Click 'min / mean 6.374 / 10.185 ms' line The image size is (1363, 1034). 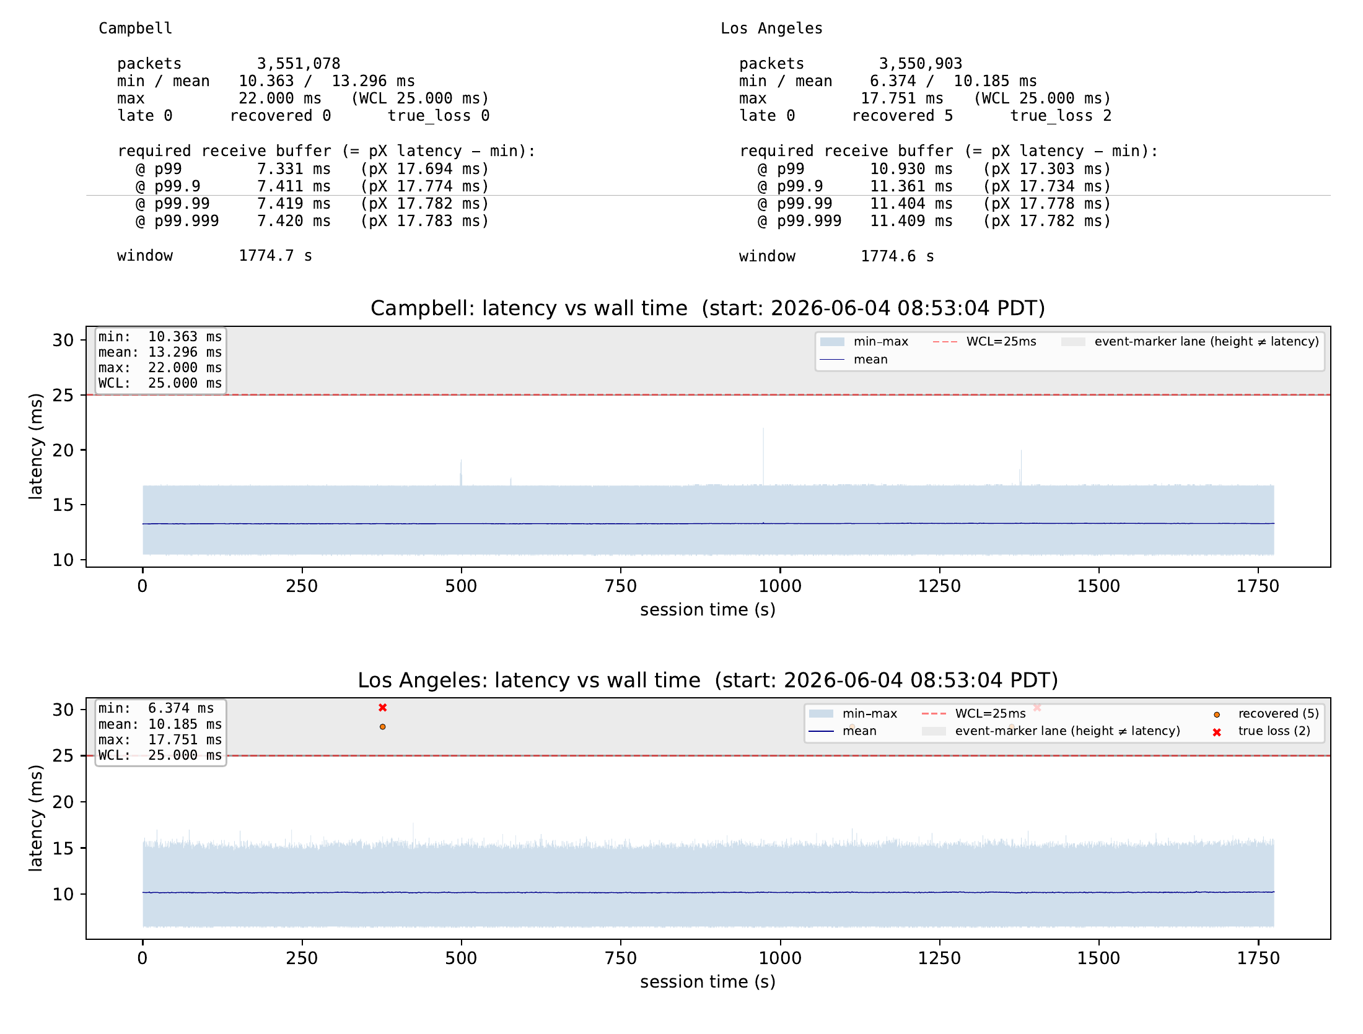pos(888,81)
